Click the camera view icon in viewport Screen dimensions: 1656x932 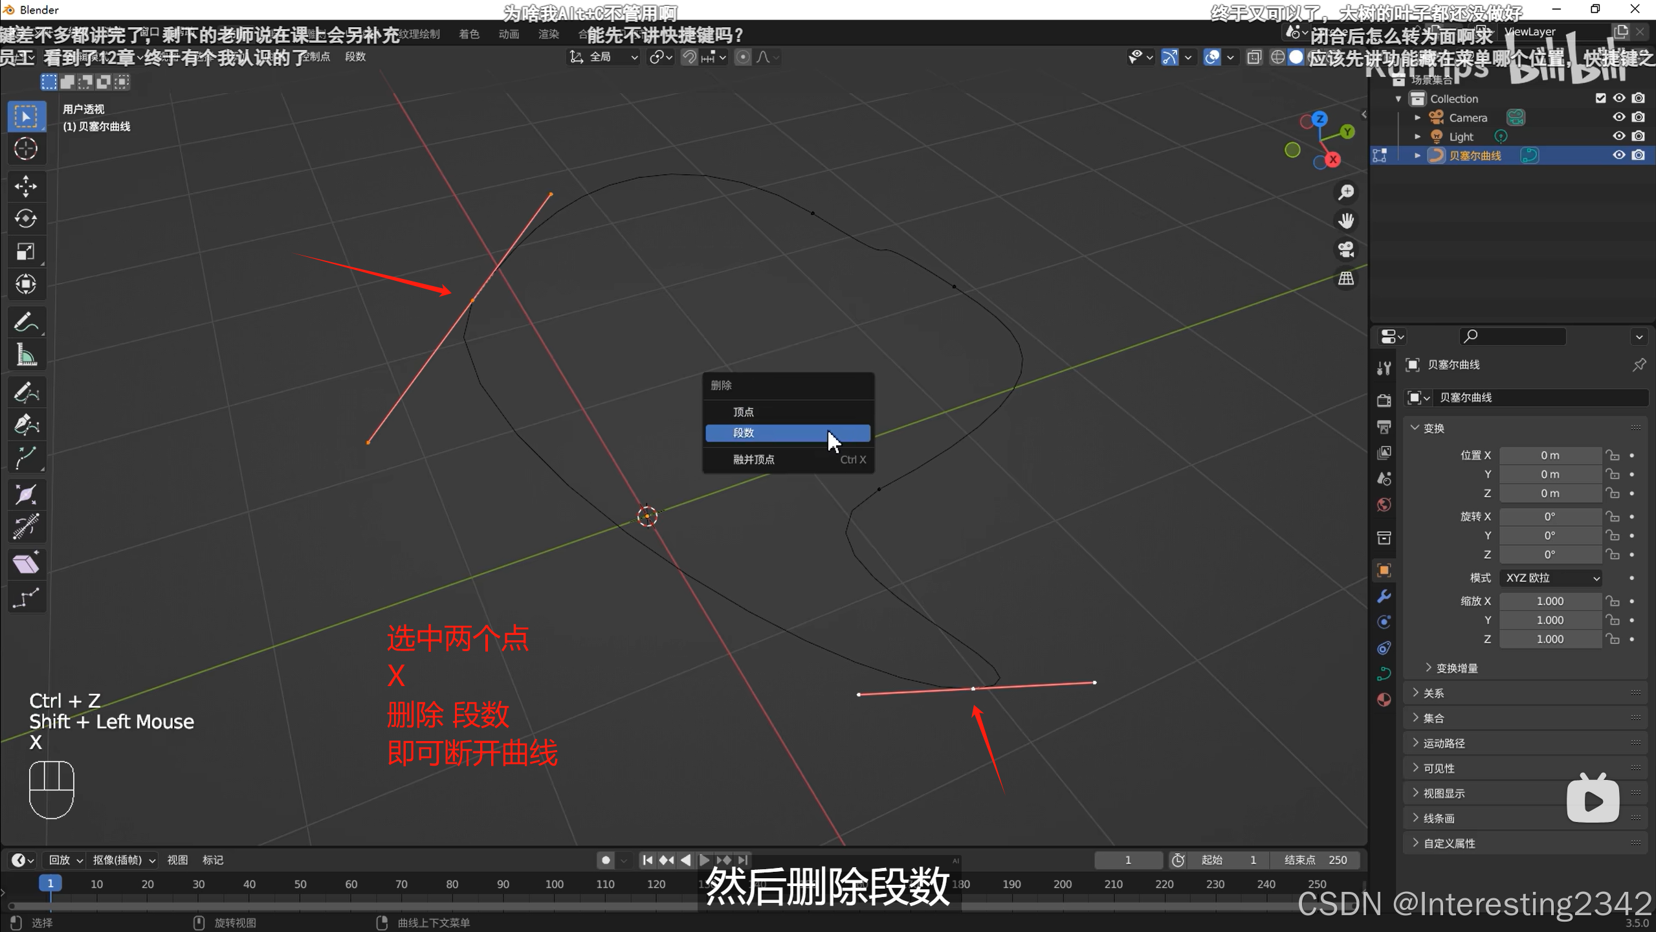[x=1346, y=250]
